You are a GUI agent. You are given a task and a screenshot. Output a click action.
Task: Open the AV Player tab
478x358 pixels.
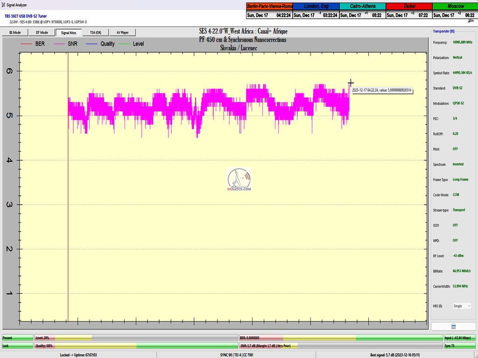122,33
